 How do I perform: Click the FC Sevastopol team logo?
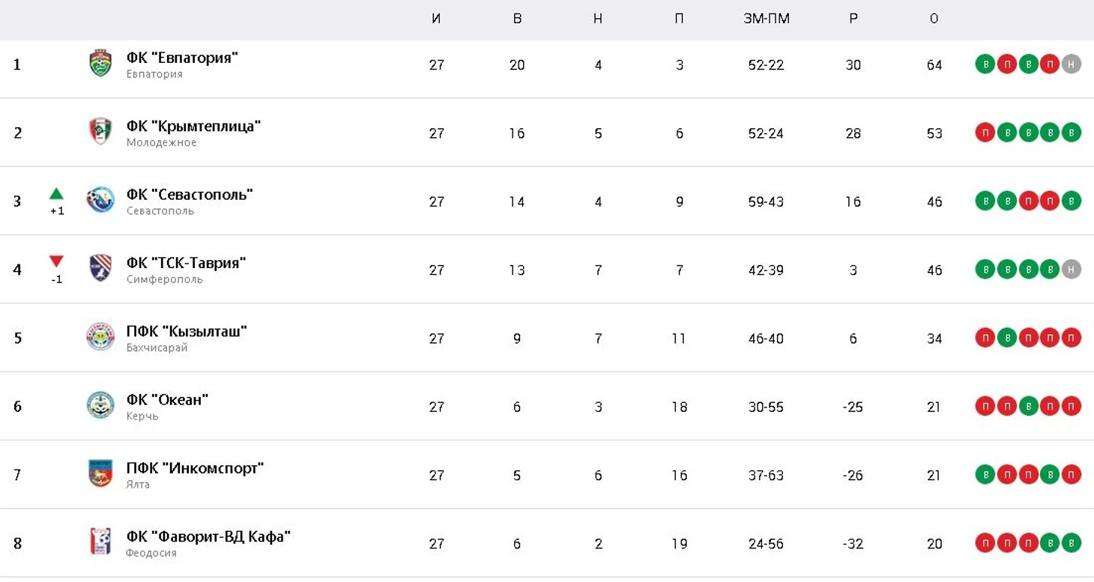pos(100,200)
